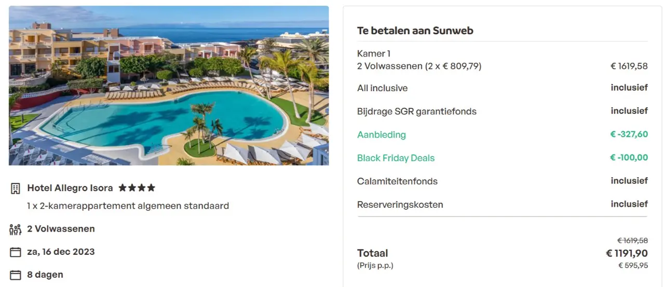Open the hotel pool photo
The image size is (663, 287).
point(169,85)
